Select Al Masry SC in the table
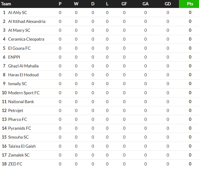Screen dimensions: 199x171 coord(19,30)
